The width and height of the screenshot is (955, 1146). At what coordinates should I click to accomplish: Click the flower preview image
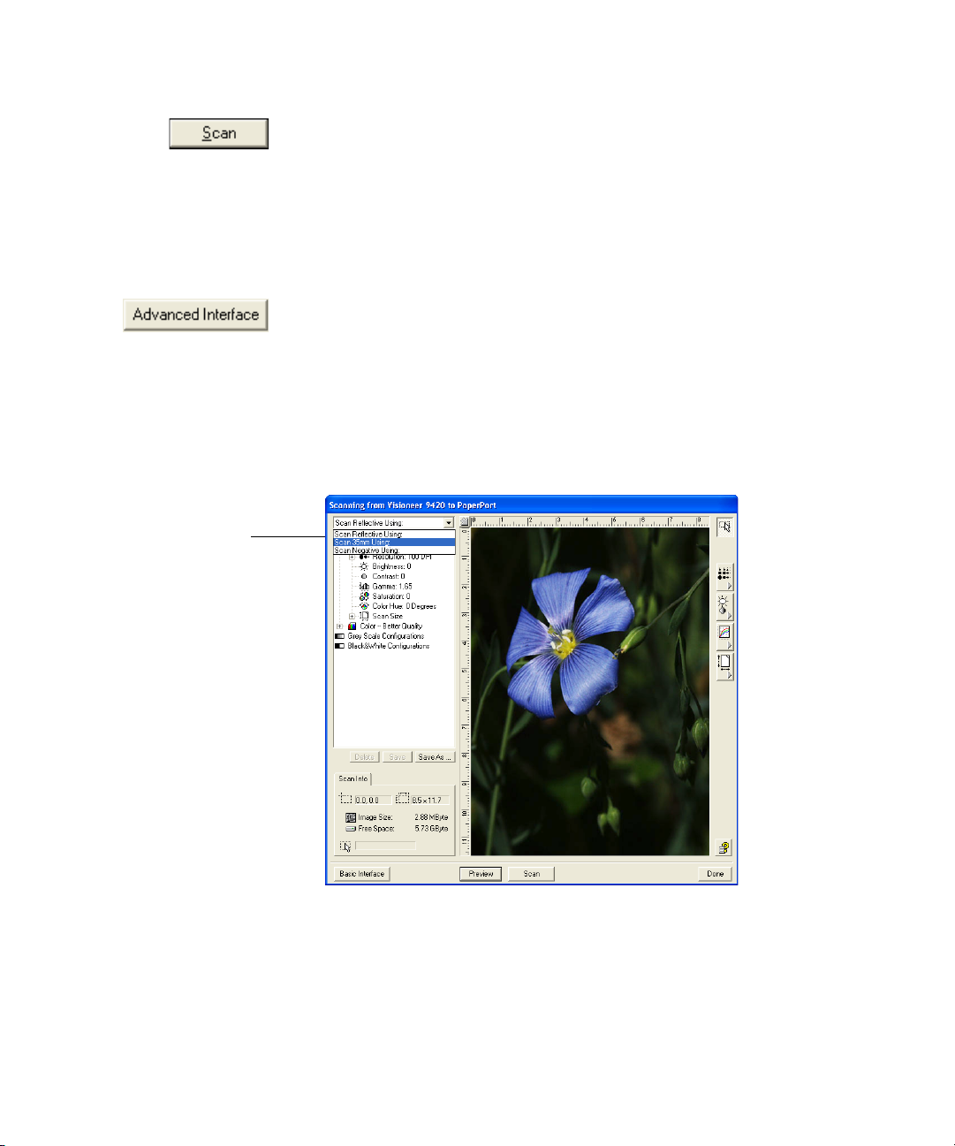pos(590,692)
